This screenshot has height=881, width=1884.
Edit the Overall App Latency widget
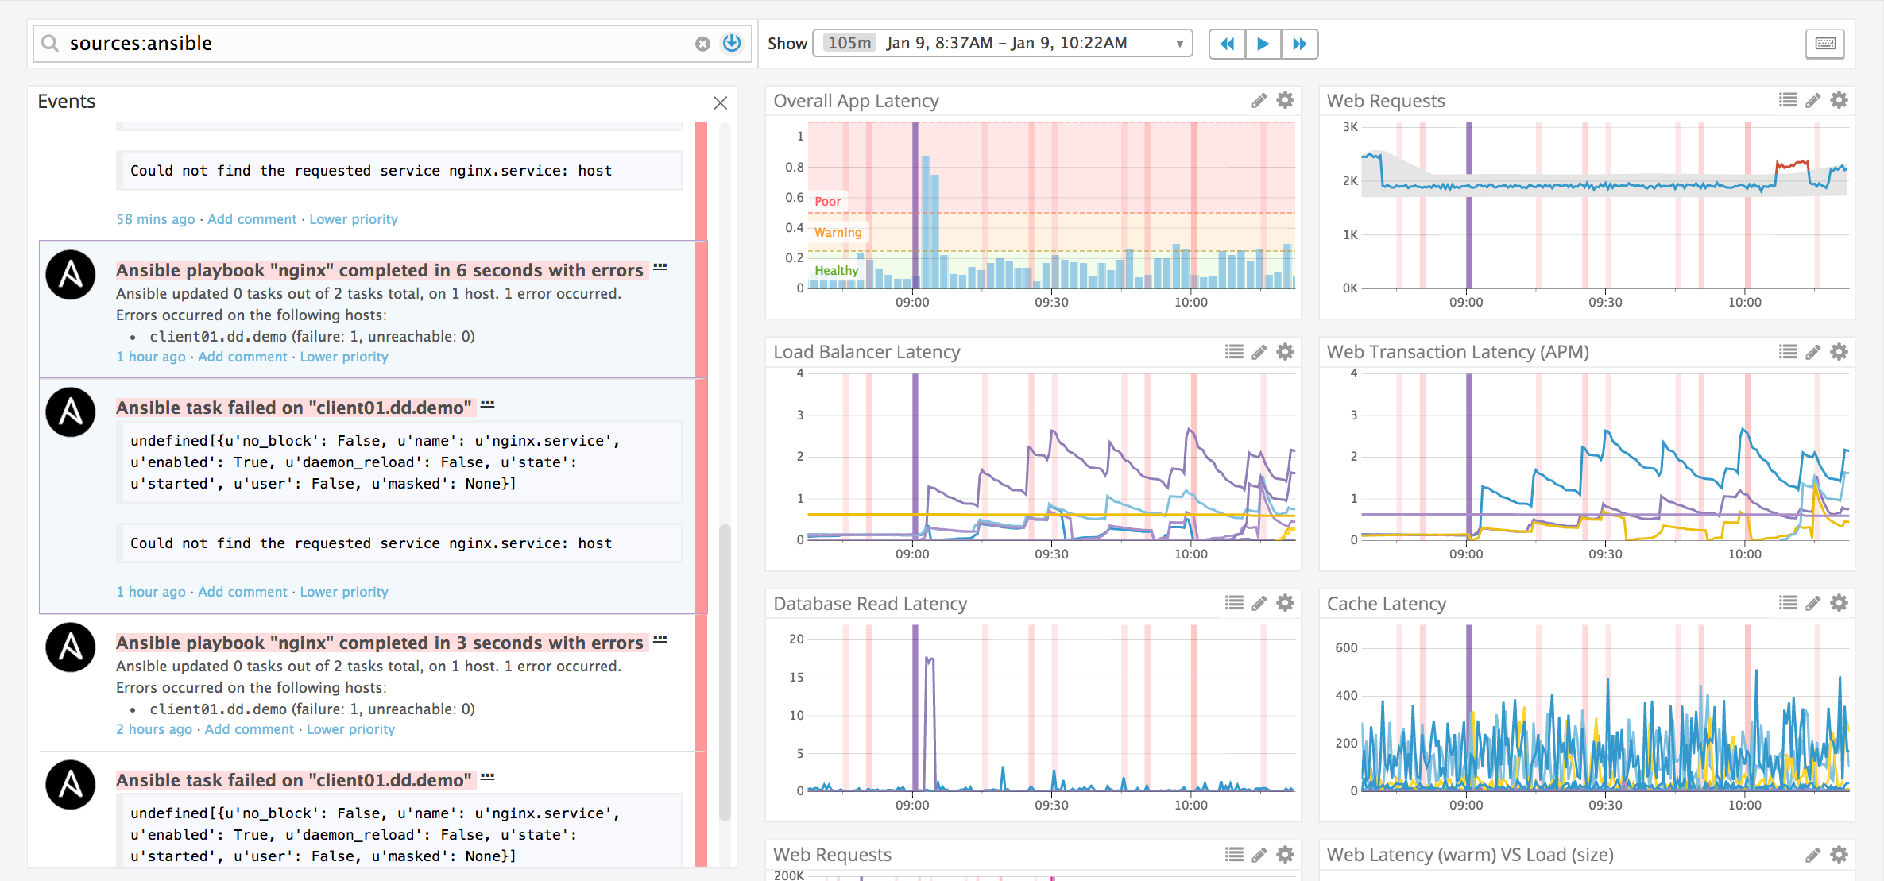click(x=1258, y=100)
